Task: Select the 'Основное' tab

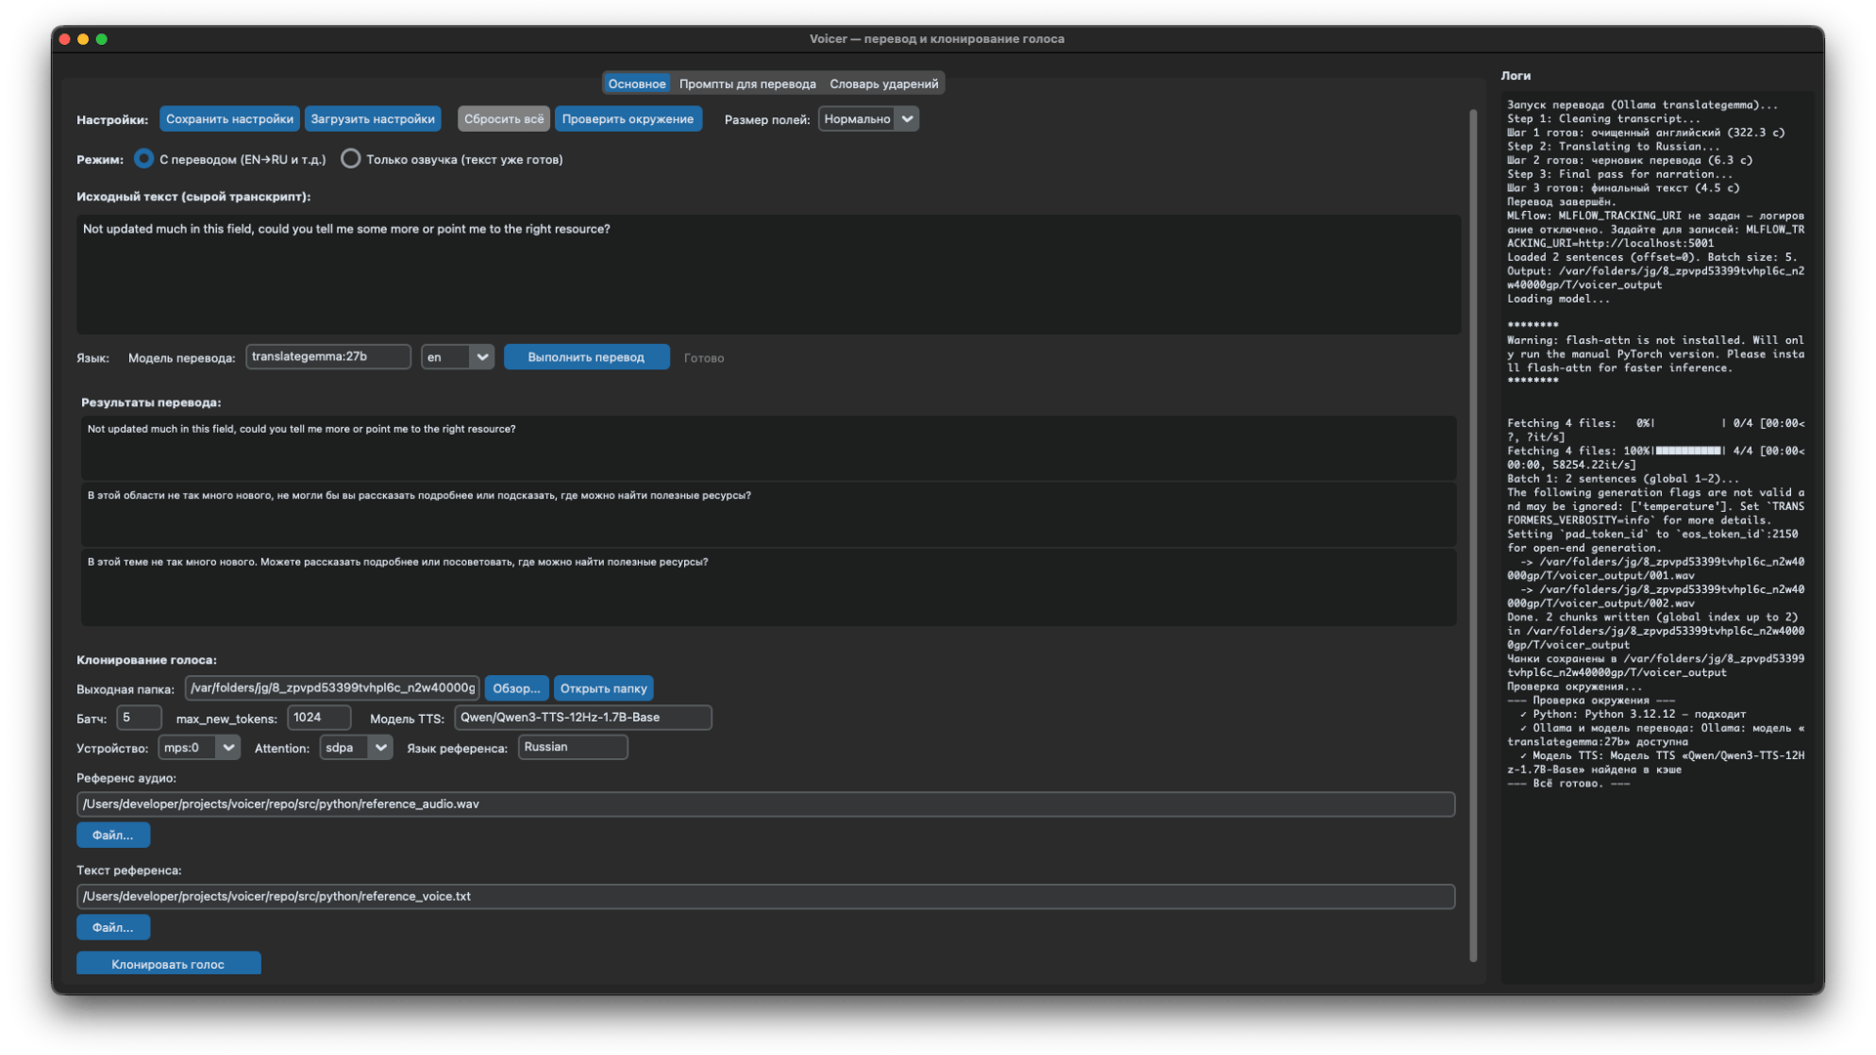Action: 637,84
